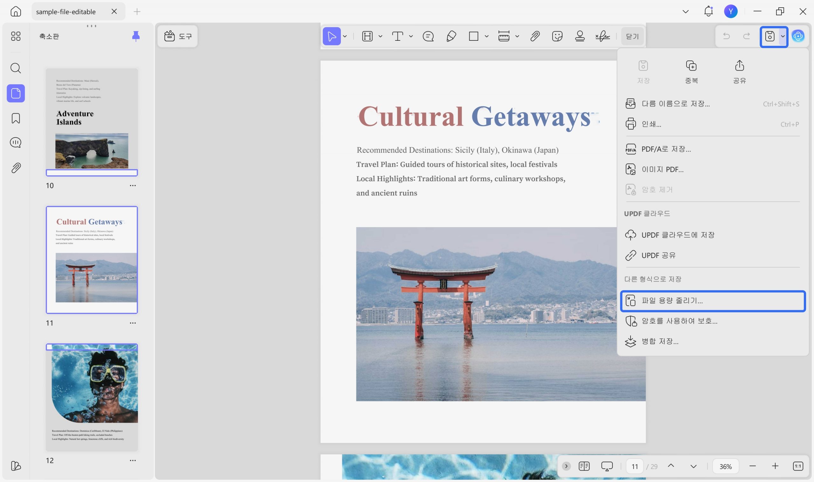Viewport: 814px width, 482px height.
Task: Collapse the bottom page navigation bar
Action: pyautogui.click(x=566, y=466)
